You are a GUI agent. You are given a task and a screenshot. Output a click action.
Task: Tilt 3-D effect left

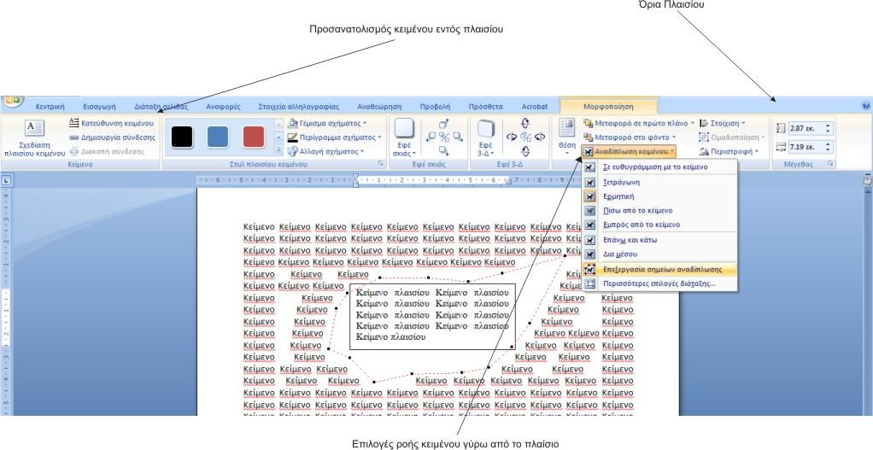(512, 137)
